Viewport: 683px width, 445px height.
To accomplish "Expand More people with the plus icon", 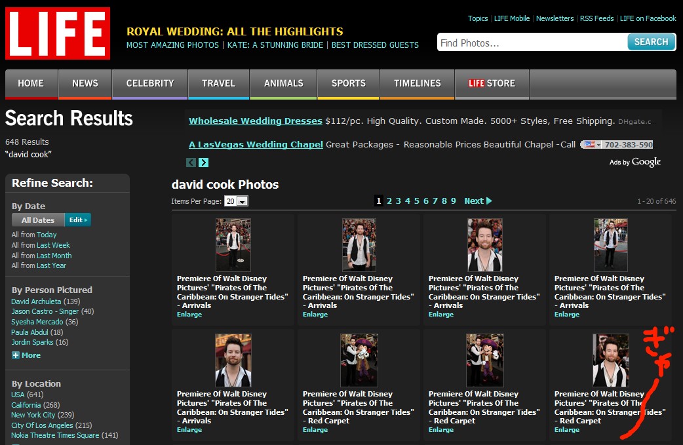I will [16, 355].
